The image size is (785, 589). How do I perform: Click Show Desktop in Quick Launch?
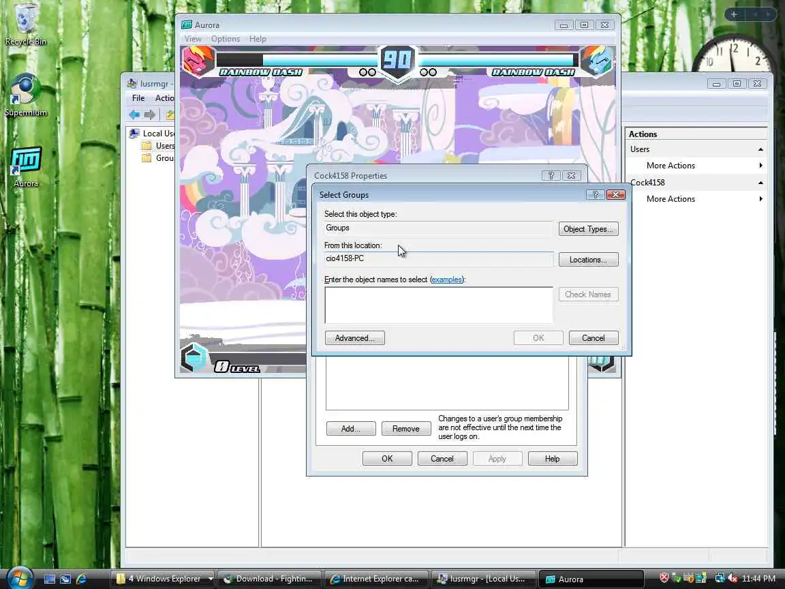pyautogui.click(x=50, y=579)
